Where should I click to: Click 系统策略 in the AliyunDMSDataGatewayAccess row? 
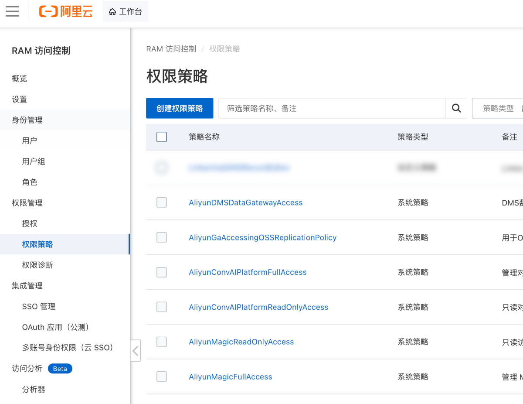[413, 202]
